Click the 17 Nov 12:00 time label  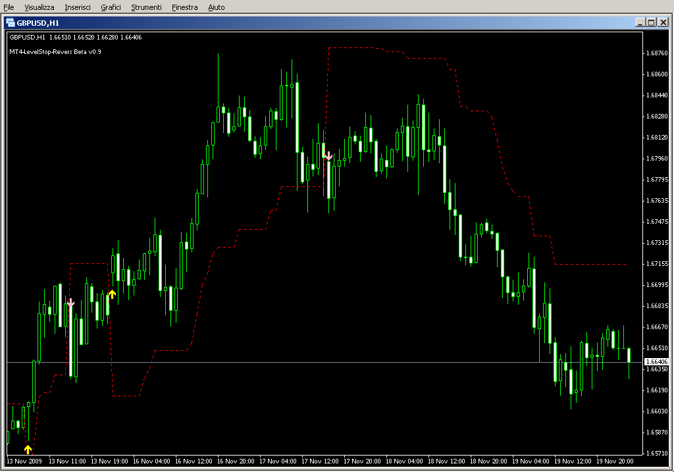320,461
